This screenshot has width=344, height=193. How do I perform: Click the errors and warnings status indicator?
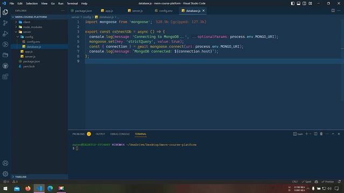pyautogui.click(x=11, y=182)
